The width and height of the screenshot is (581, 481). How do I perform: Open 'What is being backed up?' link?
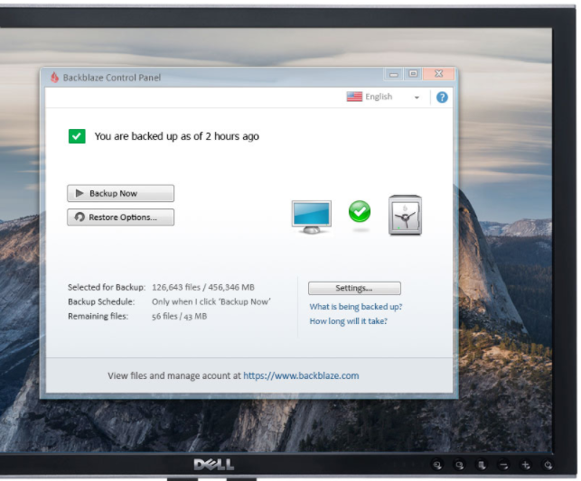[356, 307]
